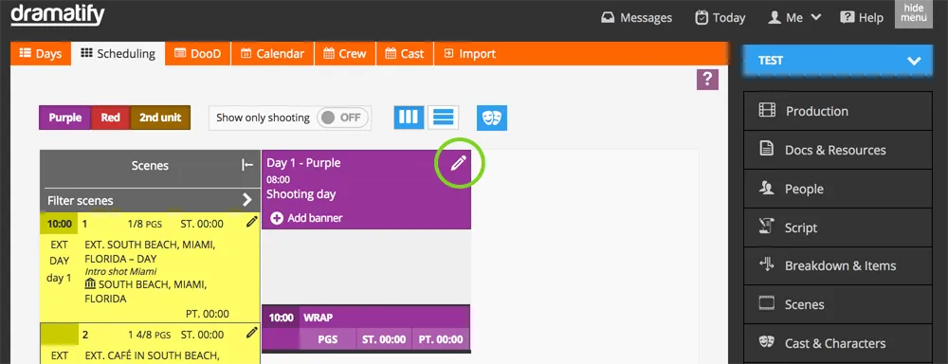Click scene 1 title EXT. SOUTH BEACH
Viewport: 948px width, 364px height.
[x=150, y=251]
